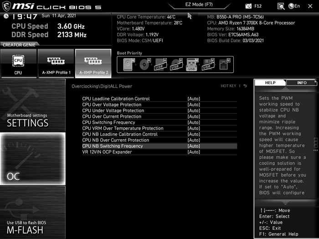Open VR 12VIN OCP Expander Auto value
This screenshot has height=239, width=319.
(194, 152)
